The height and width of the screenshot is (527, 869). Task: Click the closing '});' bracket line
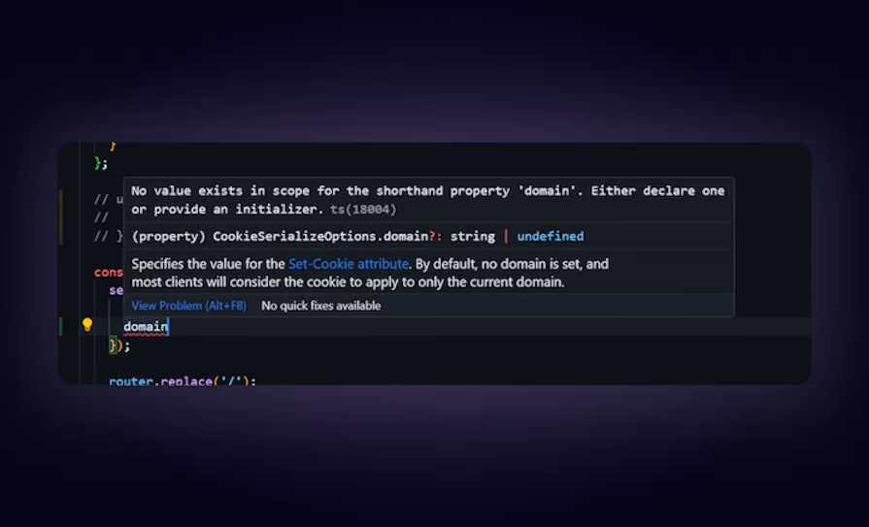coord(119,346)
